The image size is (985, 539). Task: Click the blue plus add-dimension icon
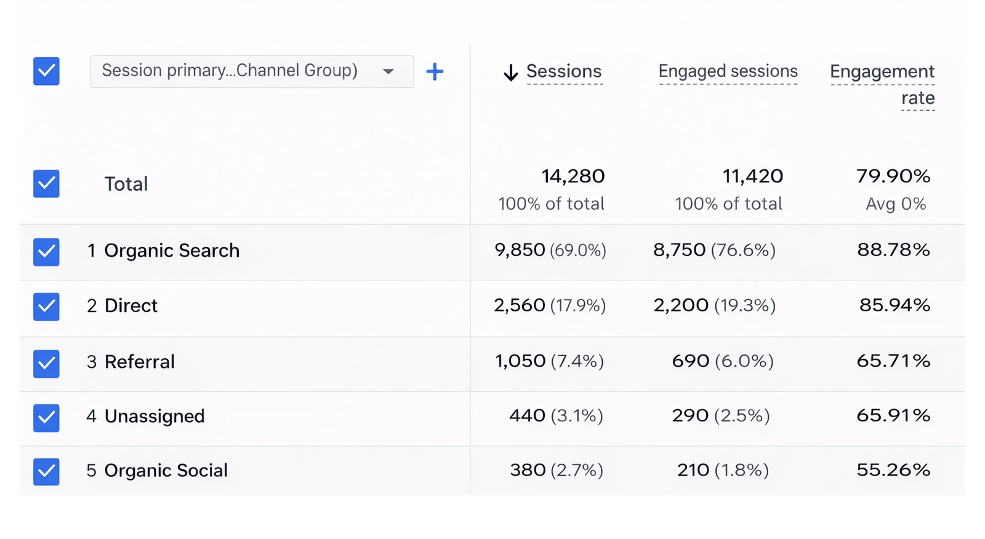click(435, 72)
